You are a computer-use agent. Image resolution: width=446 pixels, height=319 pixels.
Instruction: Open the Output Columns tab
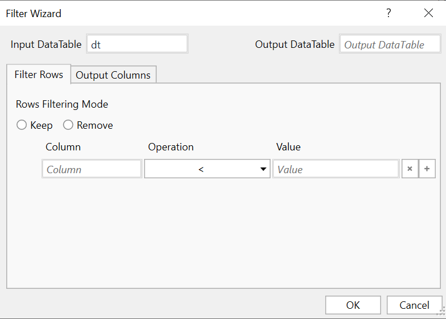point(113,75)
